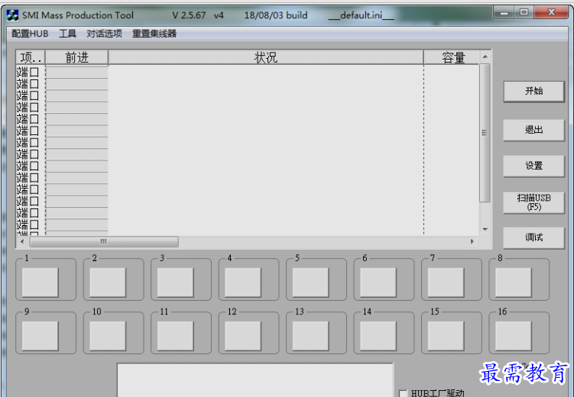Toggle the HUB工厂驱动 checkbox
The height and width of the screenshot is (397, 574).
[x=403, y=393]
